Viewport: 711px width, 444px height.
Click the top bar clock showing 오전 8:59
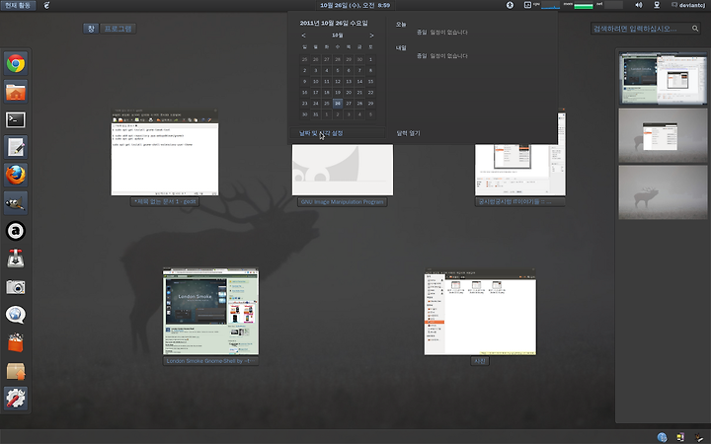[x=355, y=5]
